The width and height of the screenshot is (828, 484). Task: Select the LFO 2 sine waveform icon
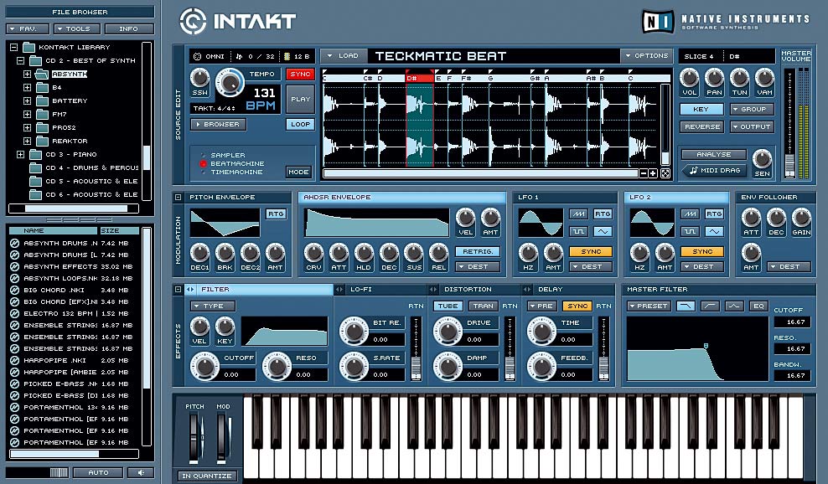pyautogui.click(x=714, y=231)
